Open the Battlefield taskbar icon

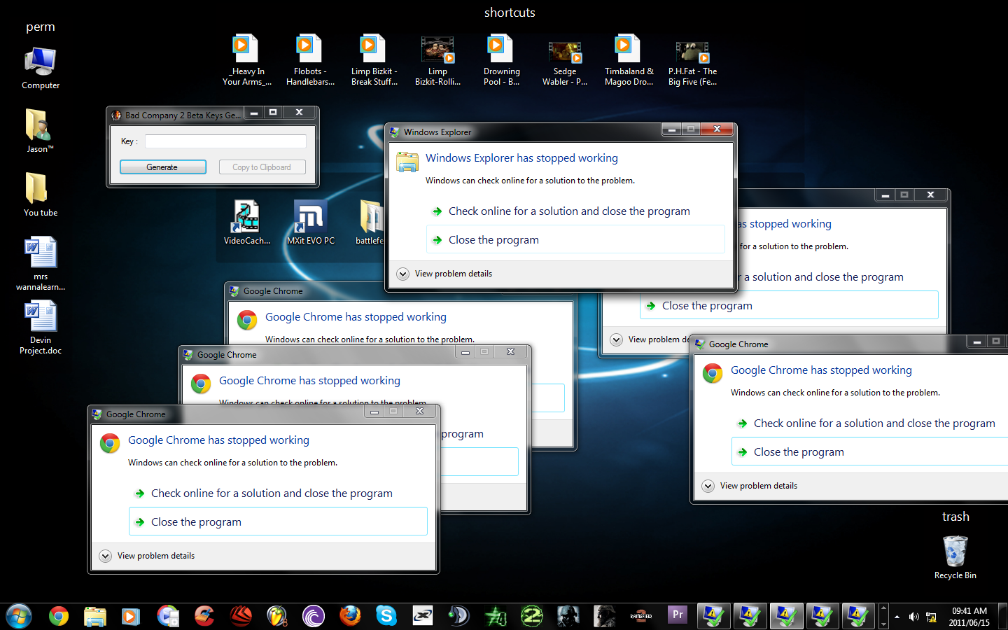(641, 616)
